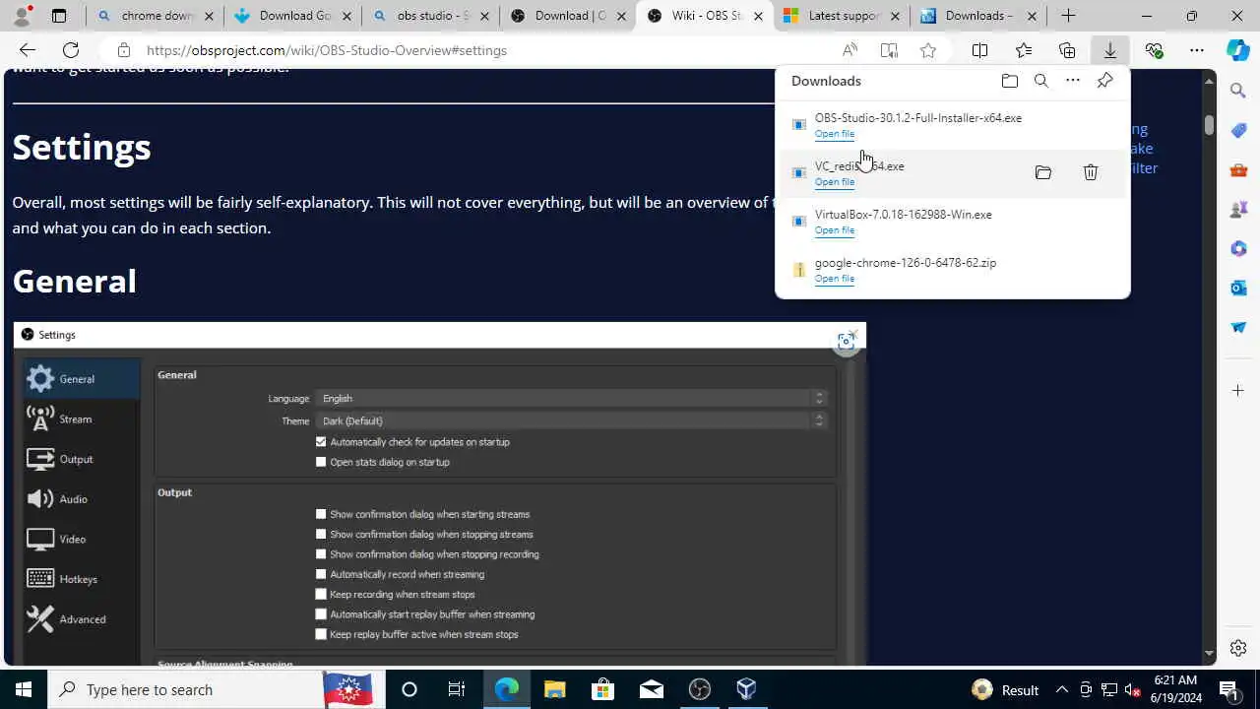Image resolution: width=1260 pixels, height=709 pixels.
Task: Check Automatically record when streaming
Action: 321,574
